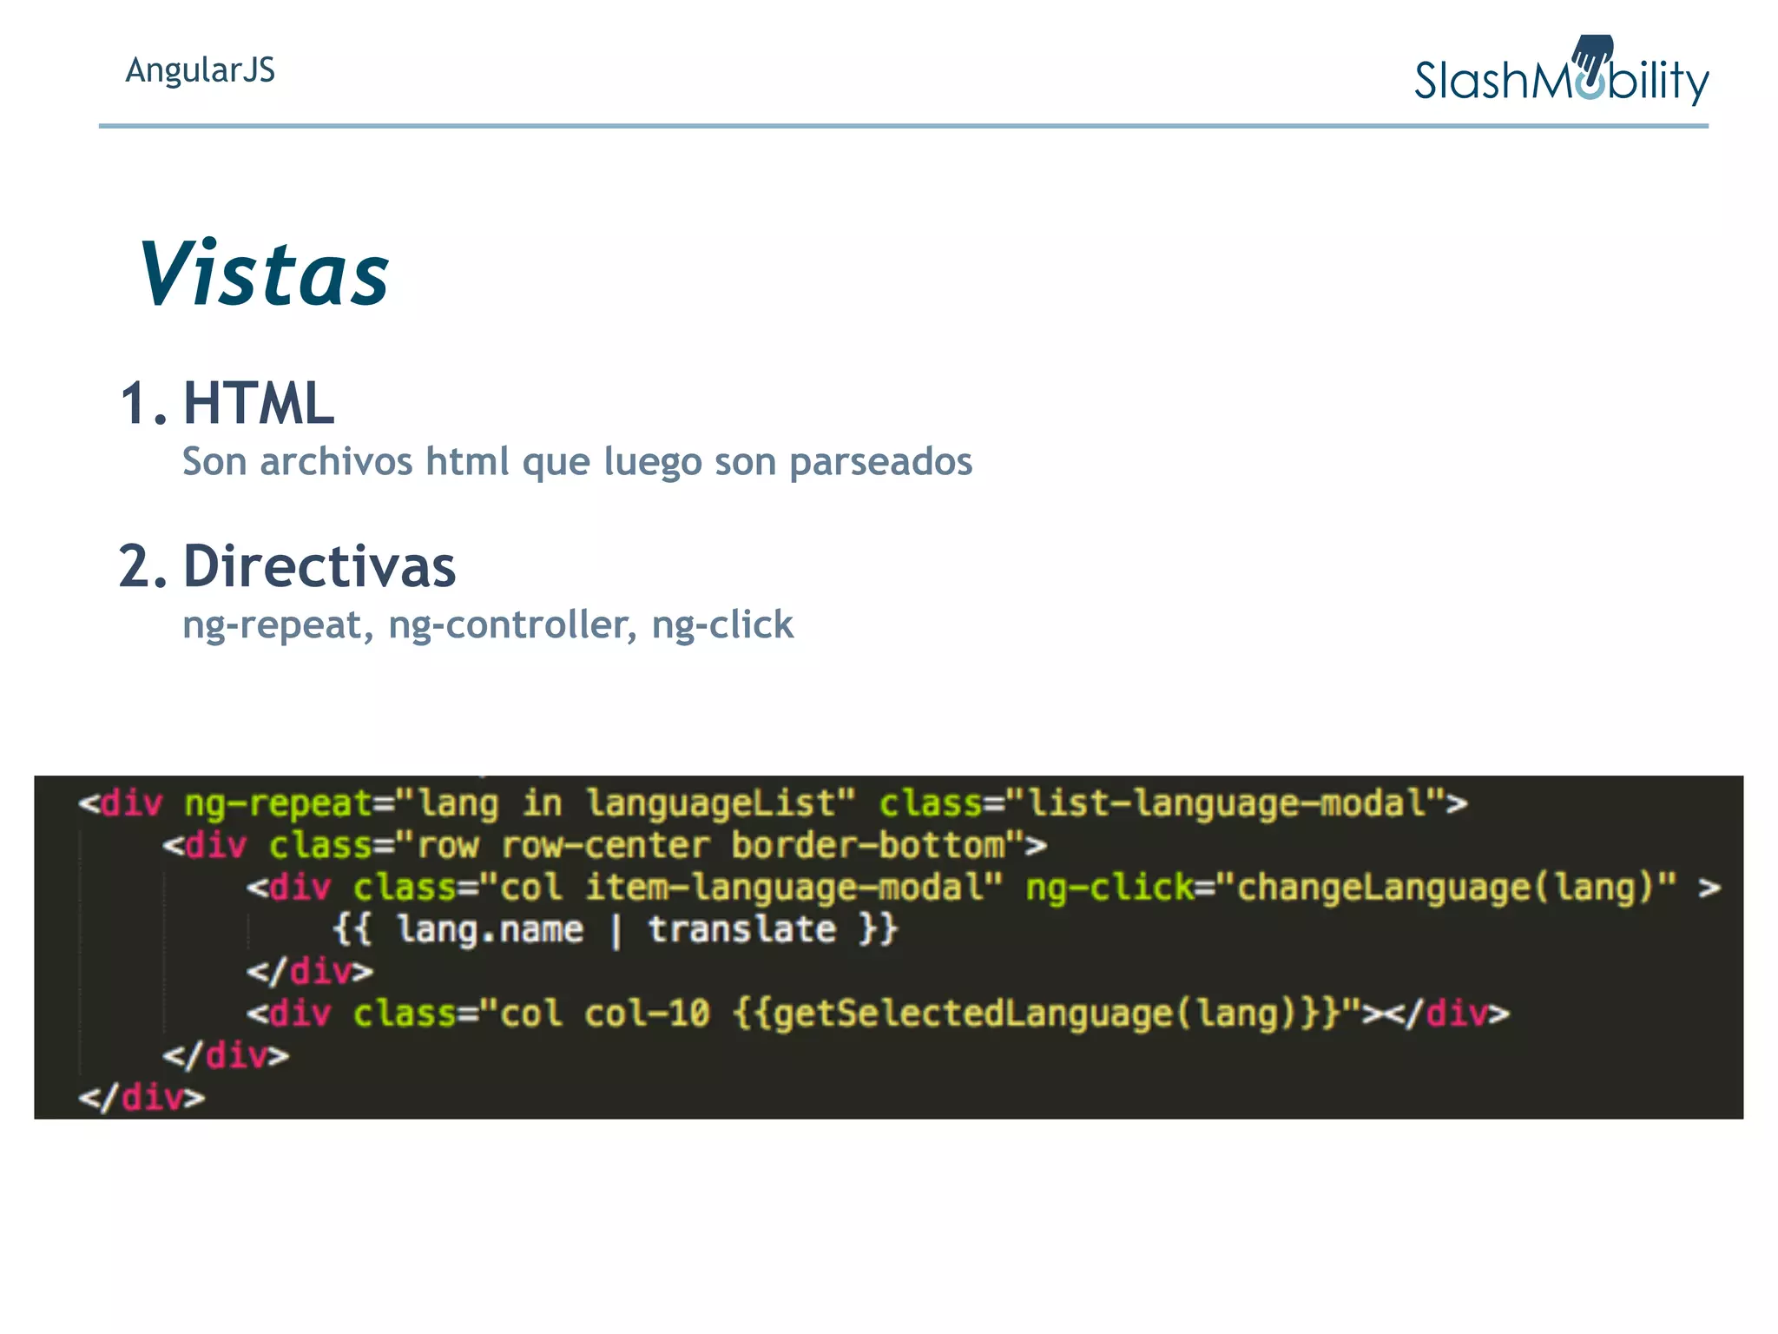Click the code line class="row row-center border-bottom"
The height and width of the screenshot is (1334, 1778).
[x=604, y=845]
